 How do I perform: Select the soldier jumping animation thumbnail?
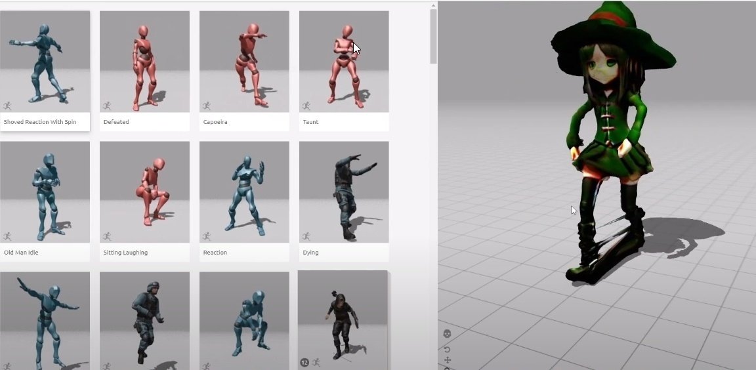pos(144,321)
